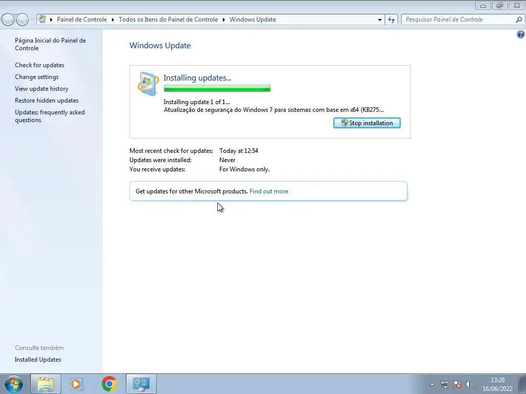Image resolution: width=526 pixels, height=394 pixels.
Task: Open Updates: frequently asked questions
Action: click(x=50, y=116)
